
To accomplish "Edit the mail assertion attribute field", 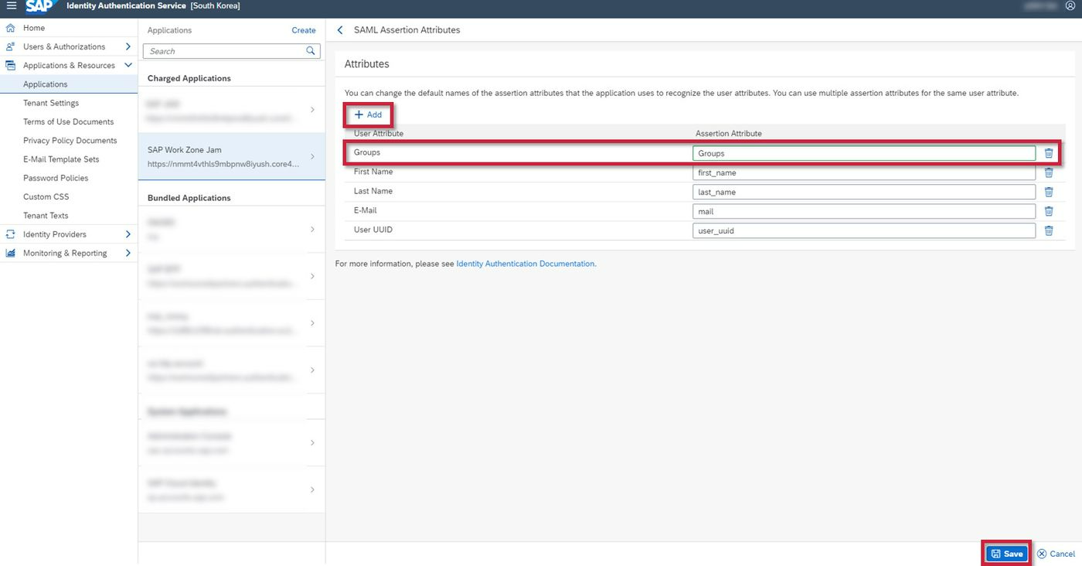I will pos(864,211).
